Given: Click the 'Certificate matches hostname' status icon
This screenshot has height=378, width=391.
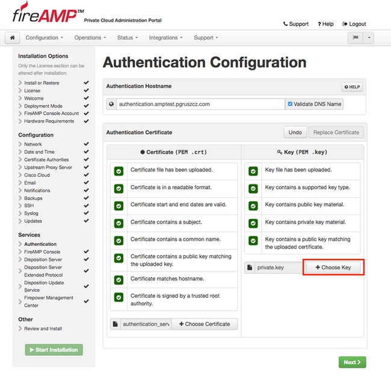Looking at the screenshot, I should [x=119, y=280].
